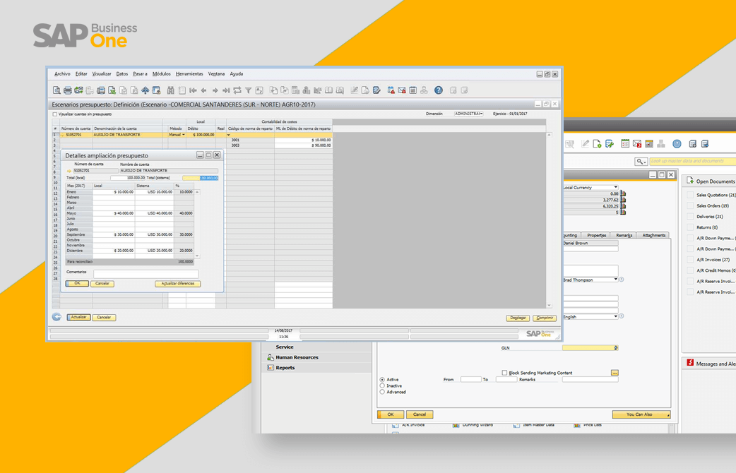Tick 'Visualizar cuentas sin presupuesto' checkbox
Viewport: 736px width, 473px height.
point(55,114)
